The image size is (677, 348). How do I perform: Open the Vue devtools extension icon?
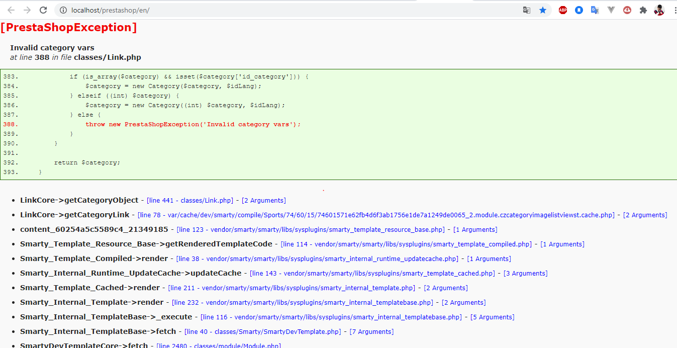click(611, 10)
